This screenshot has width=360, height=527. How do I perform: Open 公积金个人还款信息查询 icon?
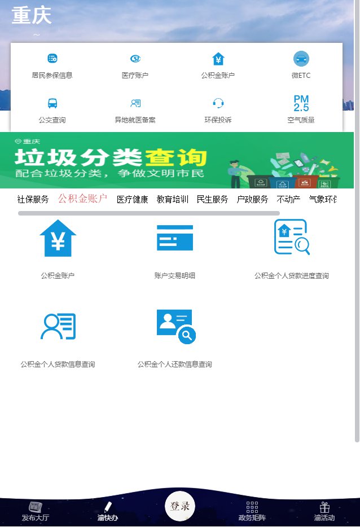176,326
